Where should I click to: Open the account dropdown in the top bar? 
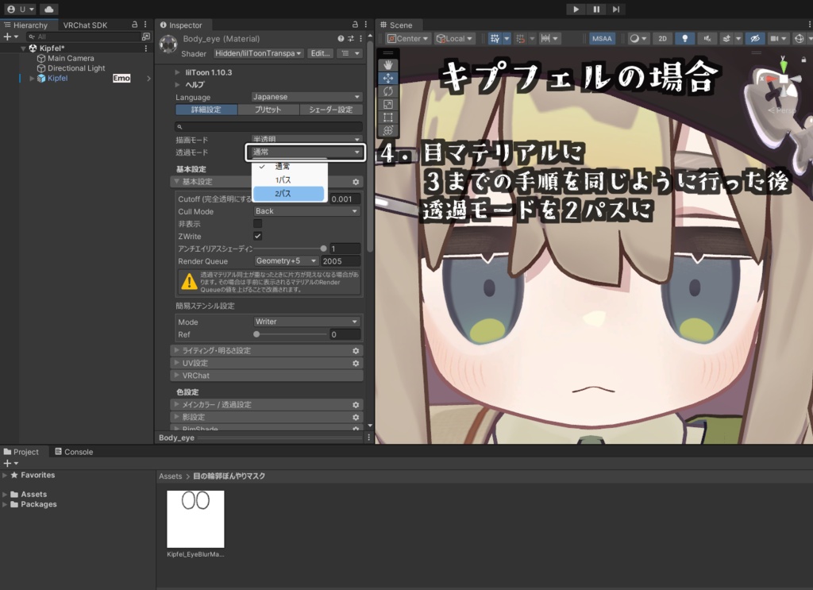coord(21,10)
